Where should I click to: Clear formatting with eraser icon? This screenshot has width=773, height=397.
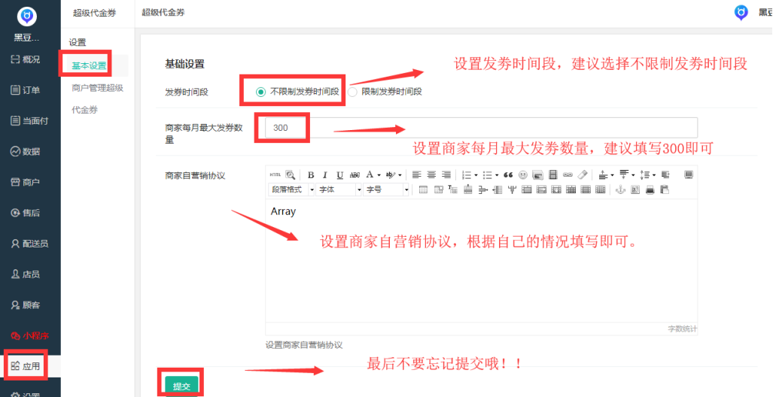pyautogui.click(x=583, y=174)
